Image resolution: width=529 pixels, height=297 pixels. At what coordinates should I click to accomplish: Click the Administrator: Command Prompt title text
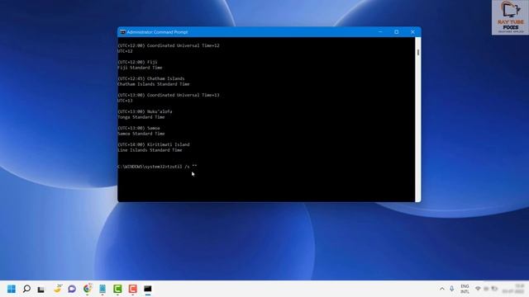click(x=157, y=32)
